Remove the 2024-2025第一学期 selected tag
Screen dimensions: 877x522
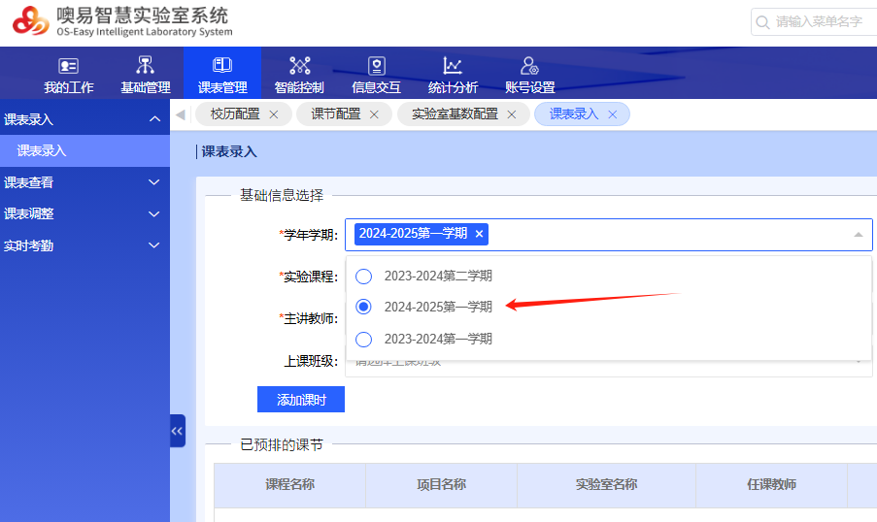click(x=479, y=234)
